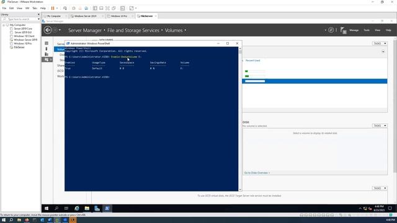
Task: Select Windows 10 Client in Library
Action: coord(24,36)
